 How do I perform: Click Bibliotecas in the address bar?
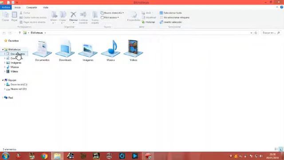click(x=37, y=33)
